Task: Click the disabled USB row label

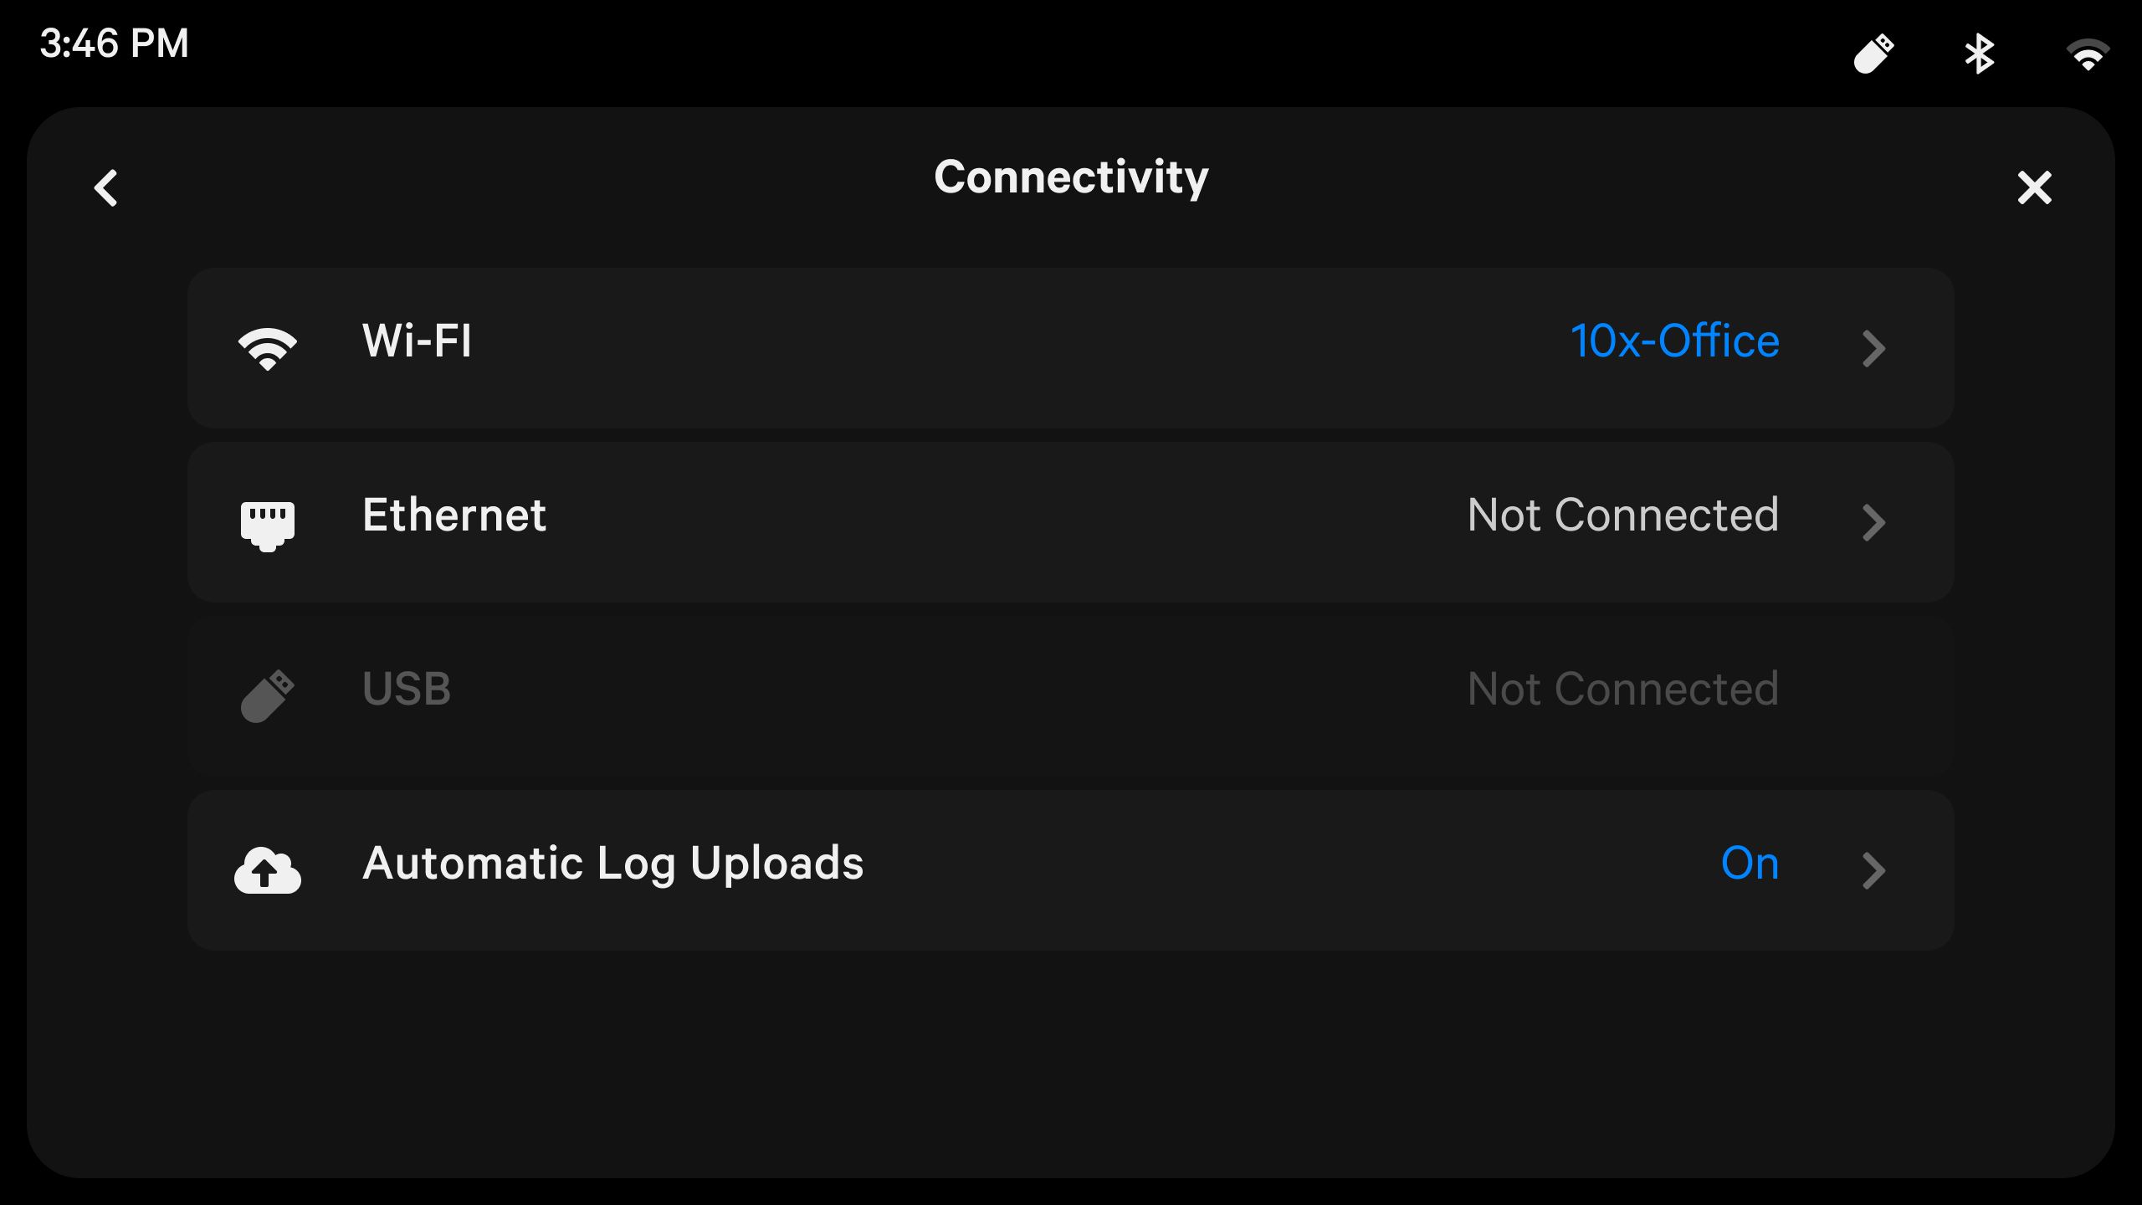Action: 407,690
